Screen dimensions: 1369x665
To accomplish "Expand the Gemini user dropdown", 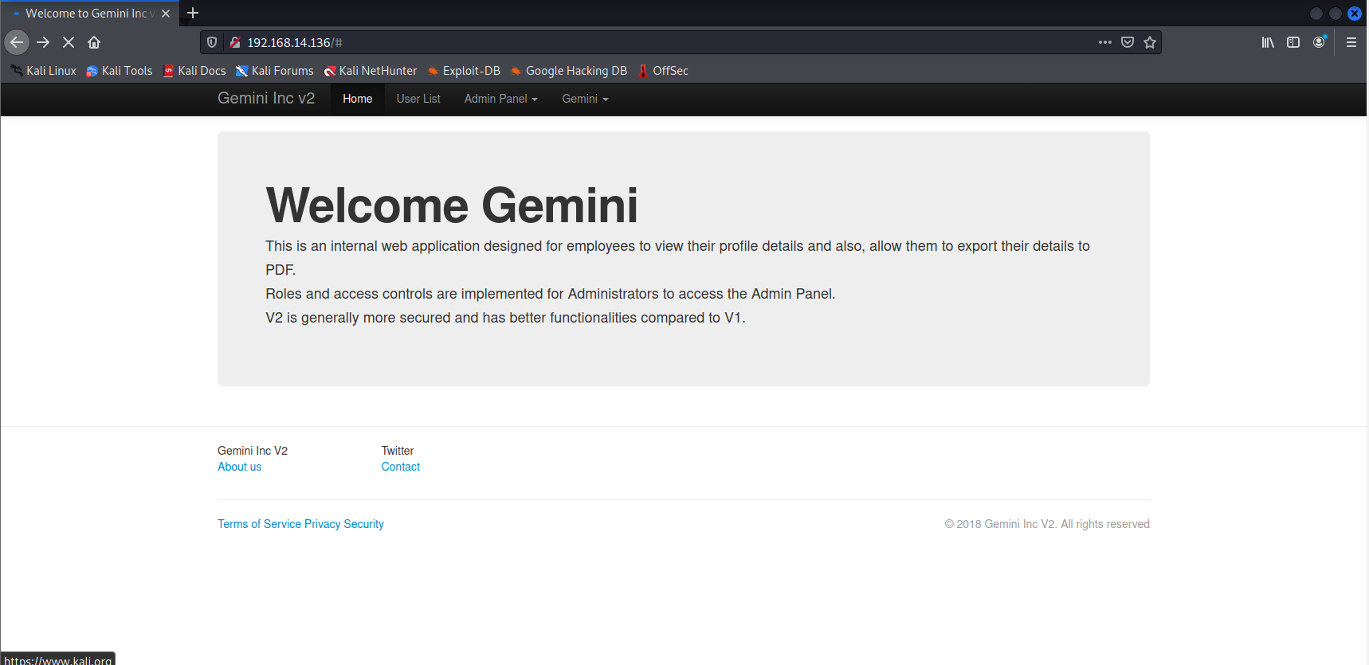I will pyautogui.click(x=585, y=99).
